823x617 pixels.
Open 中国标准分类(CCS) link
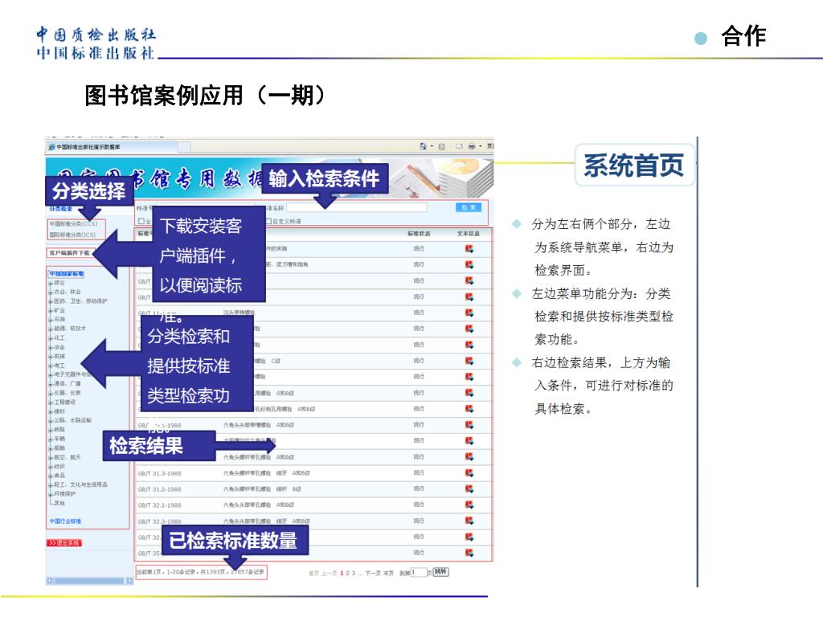73,224
